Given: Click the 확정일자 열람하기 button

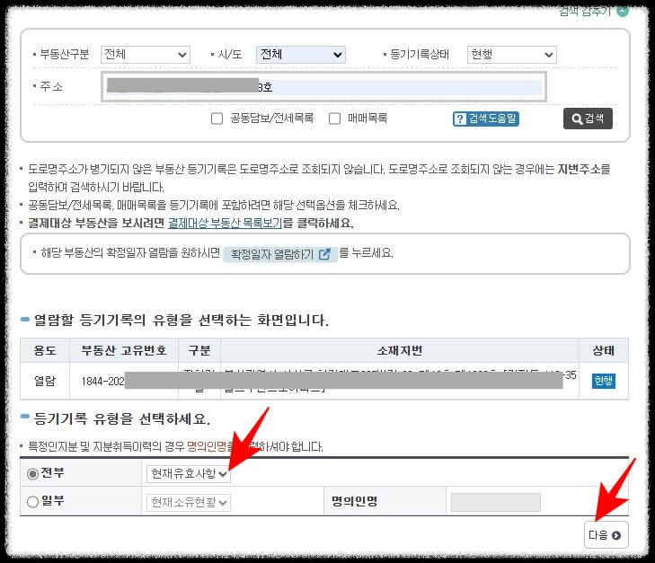Looking at the screenshot, I should 280,254.
